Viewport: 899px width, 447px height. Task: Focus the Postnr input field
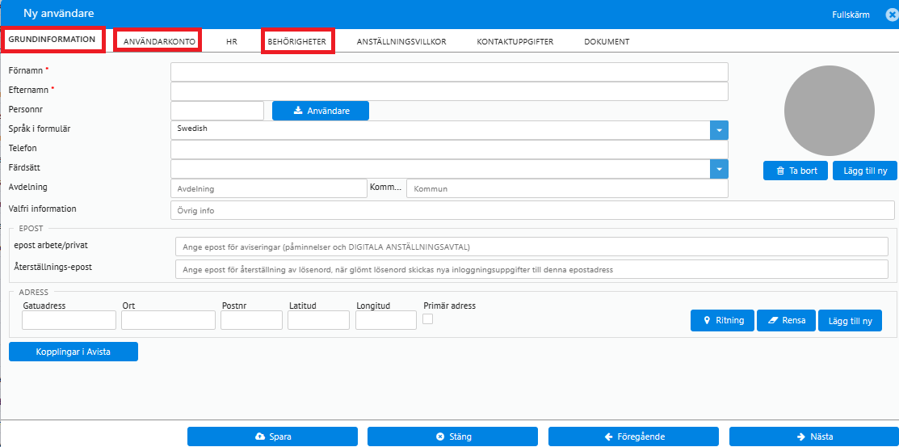tap(252, 320)
